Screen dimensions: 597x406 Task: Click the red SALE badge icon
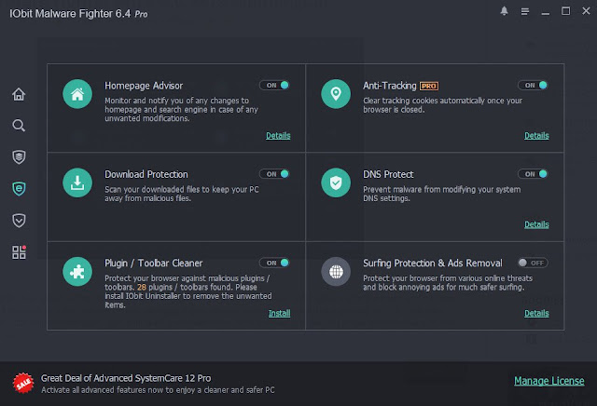pos(22,382)
